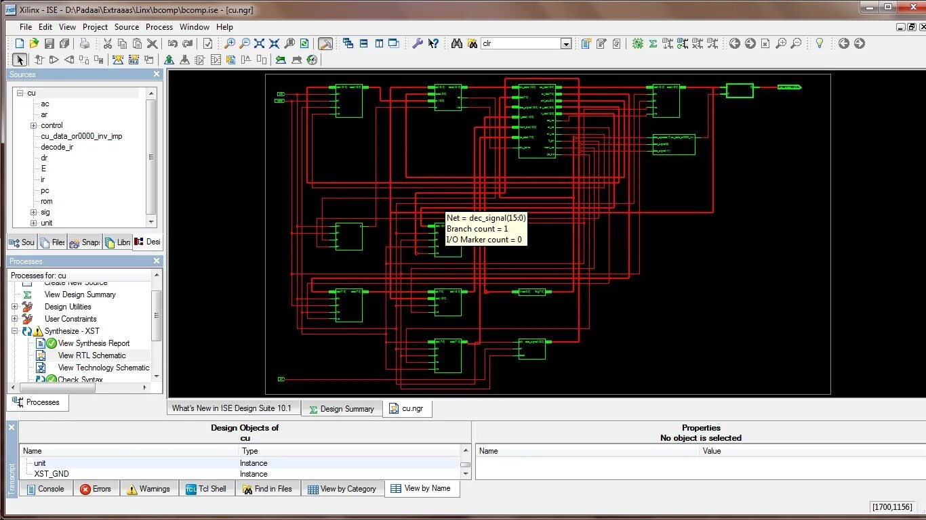Select View Technology Schematic process
This screenshot has width=926, height=520.
[103, 368]
